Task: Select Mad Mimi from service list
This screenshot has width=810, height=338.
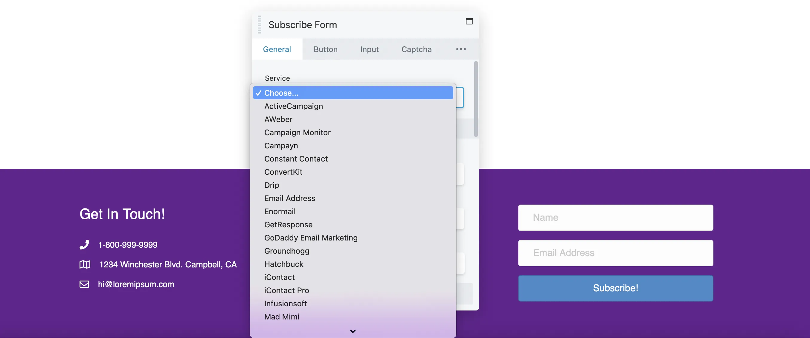Action: [282, 317]
